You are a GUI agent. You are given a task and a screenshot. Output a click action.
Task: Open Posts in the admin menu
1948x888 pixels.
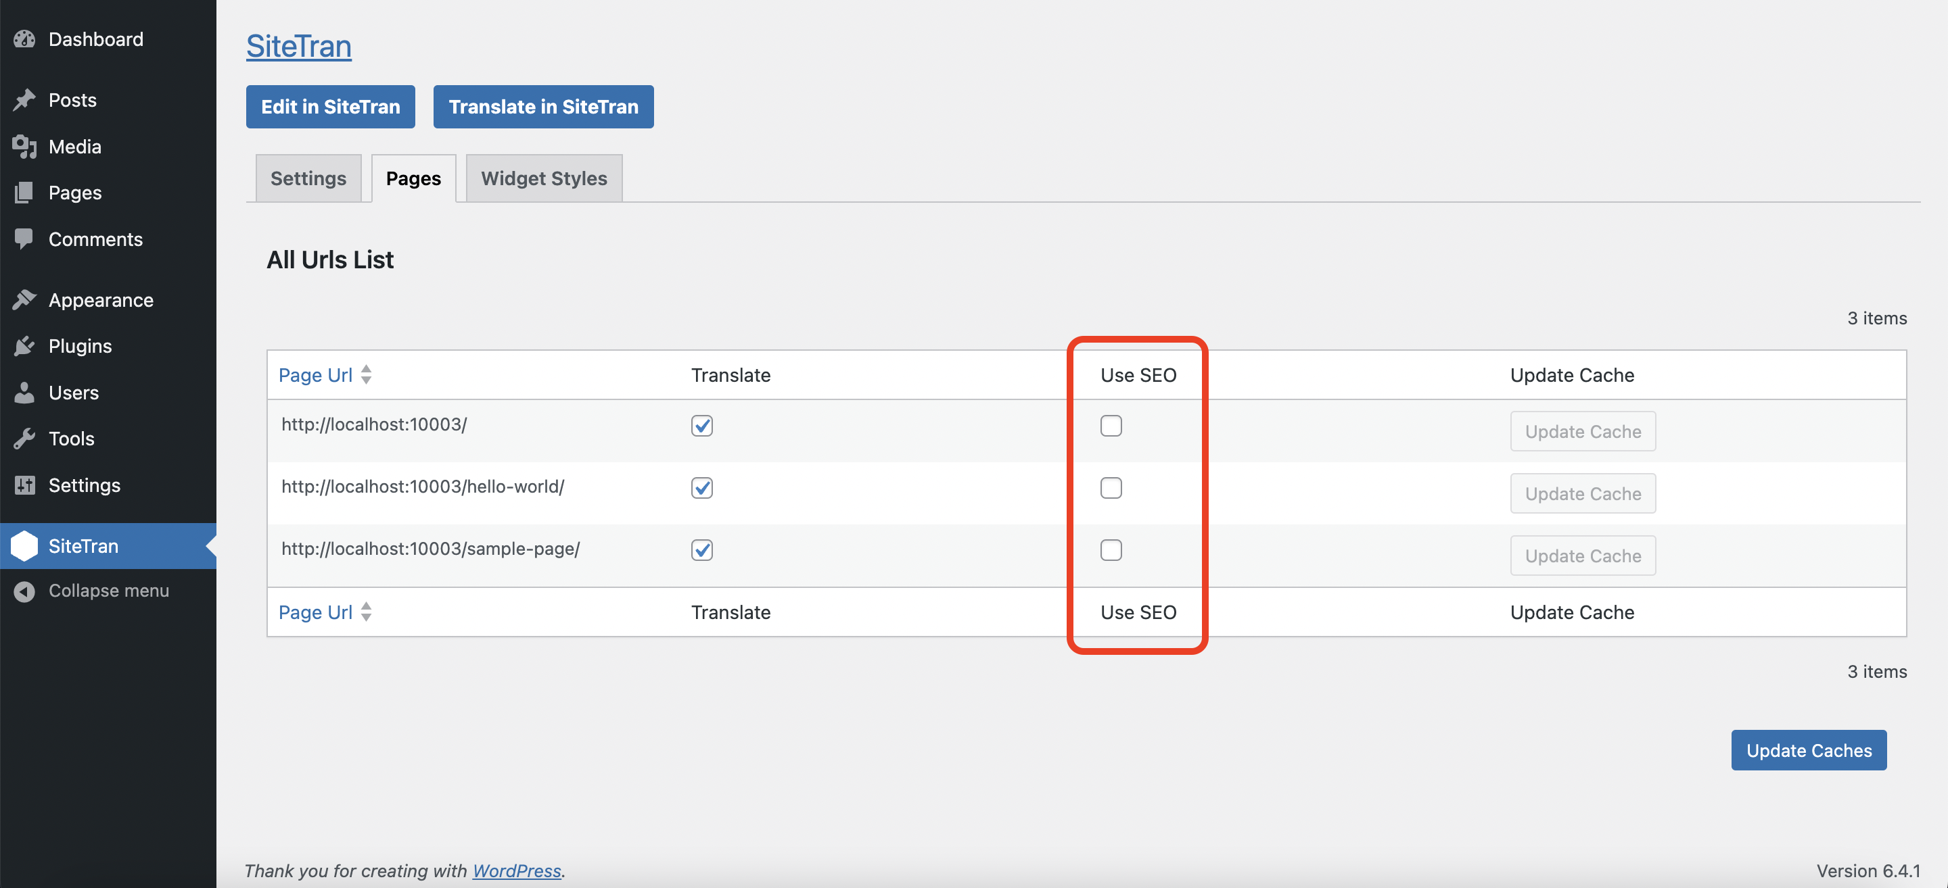(x=108, y=100)
